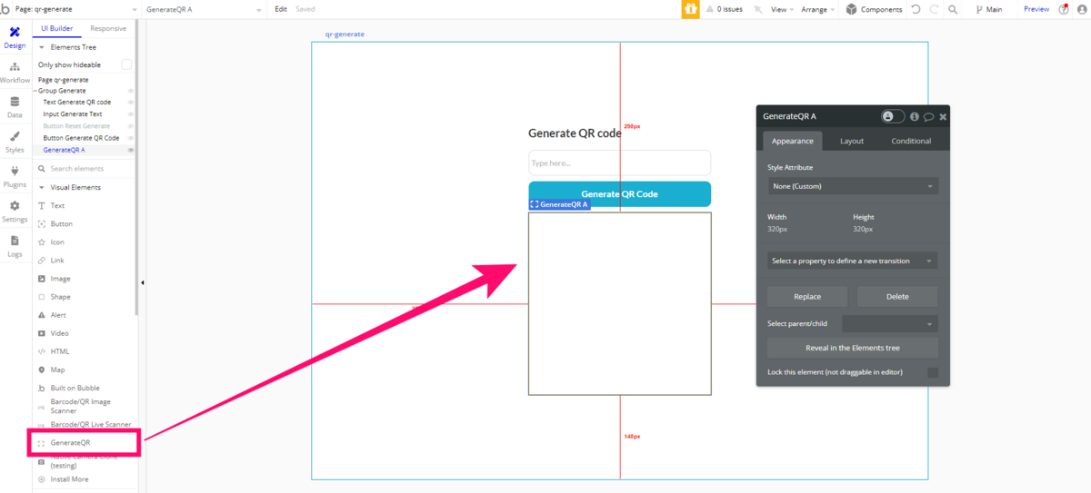The width and height of the screenshot is (1091, 493).
Task: Open the Components panel
Action: [x=874, y=9]
